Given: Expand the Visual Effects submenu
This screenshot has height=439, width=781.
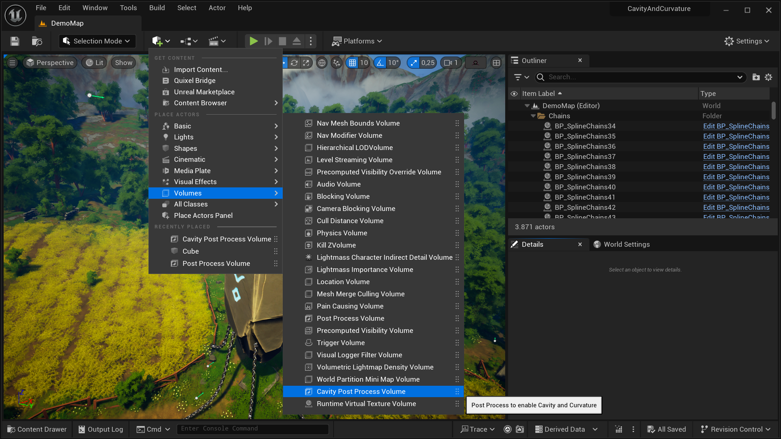Looking at the screenshot, I should [216, 182].
